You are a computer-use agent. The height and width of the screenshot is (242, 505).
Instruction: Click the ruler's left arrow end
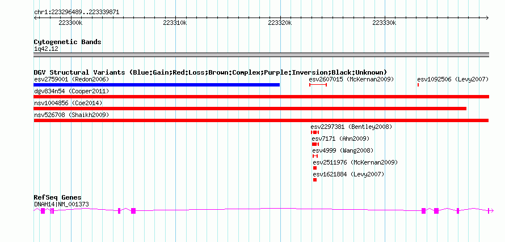pyautogui.click(x=35, y=18)
